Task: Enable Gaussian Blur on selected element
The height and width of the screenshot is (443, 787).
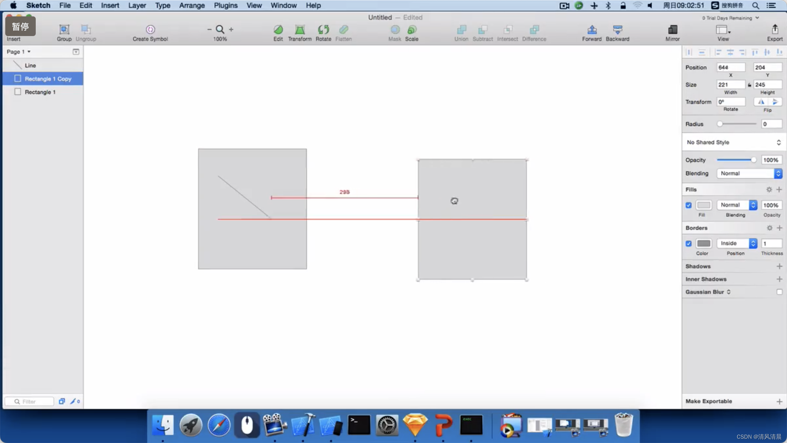Action: [779, 292]
